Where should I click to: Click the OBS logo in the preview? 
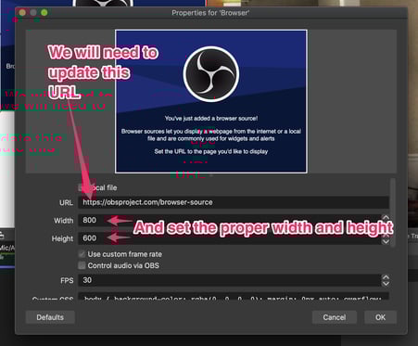click(211, 74)
